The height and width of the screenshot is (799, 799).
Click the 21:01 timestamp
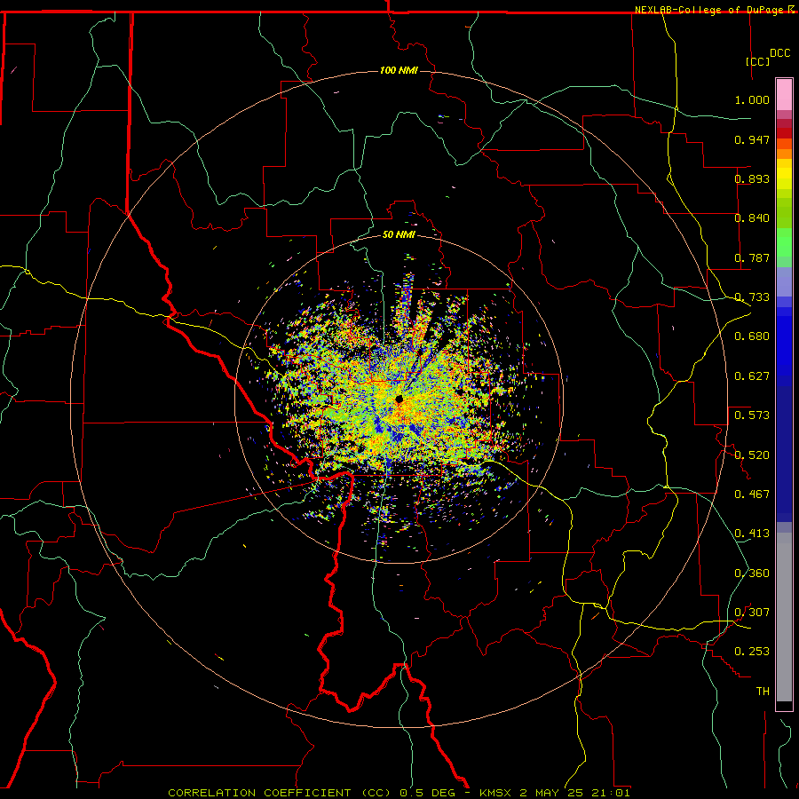click(x=611, y=793)
